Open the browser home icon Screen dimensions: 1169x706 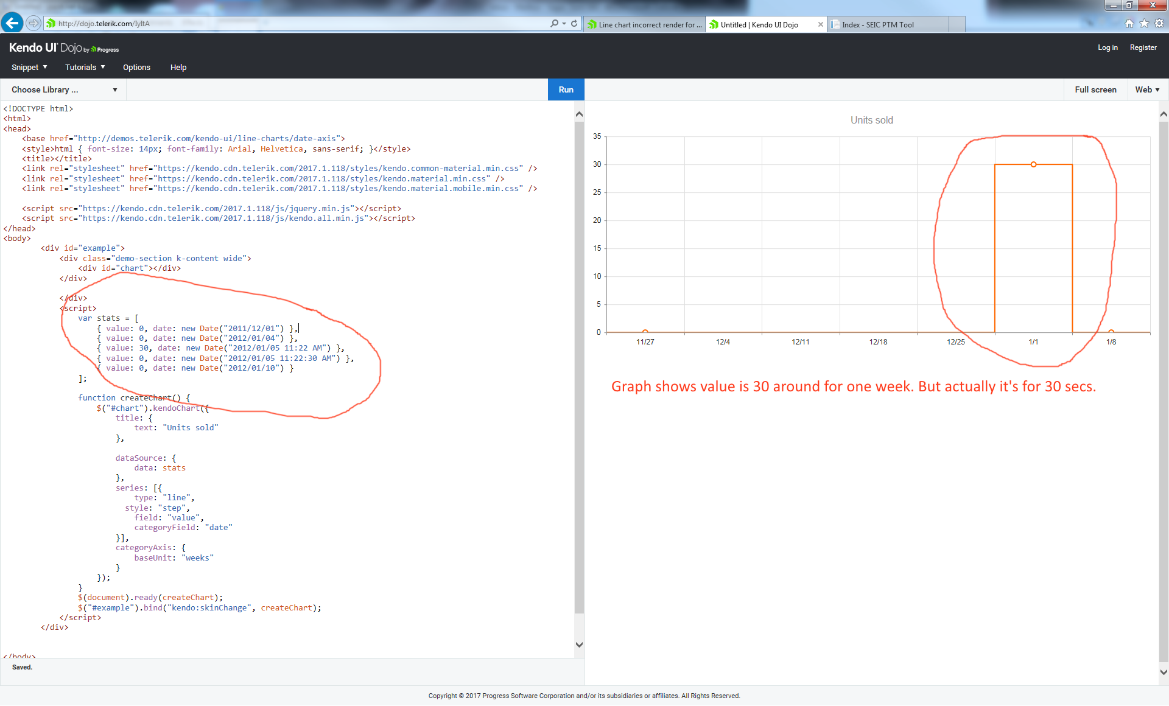click(x=1129, y=23)
